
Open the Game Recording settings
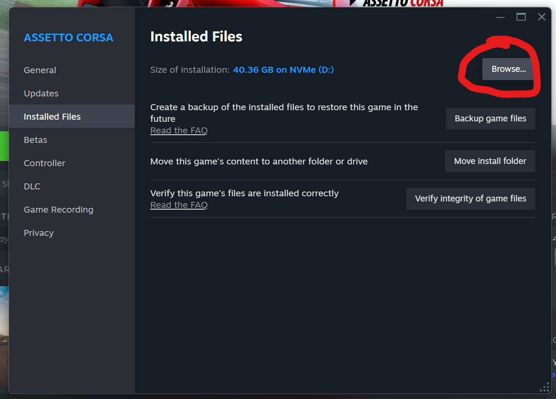click(x=58, y=210)
